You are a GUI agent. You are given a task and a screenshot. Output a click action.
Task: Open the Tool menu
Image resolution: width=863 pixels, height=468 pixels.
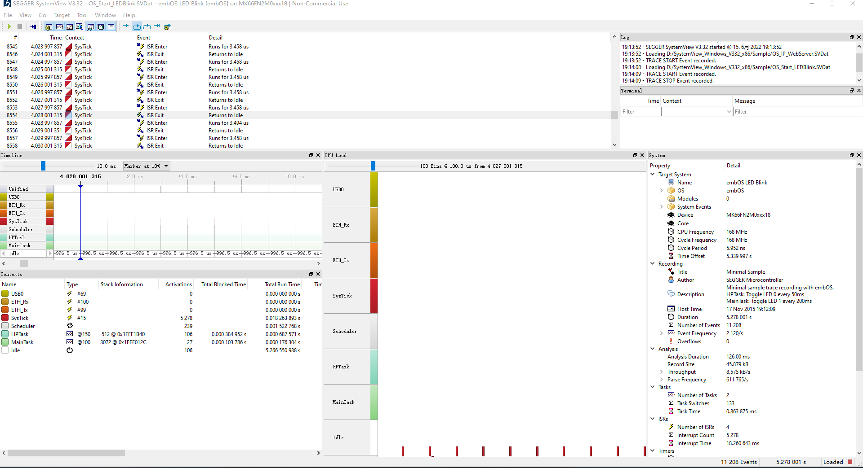82,15
